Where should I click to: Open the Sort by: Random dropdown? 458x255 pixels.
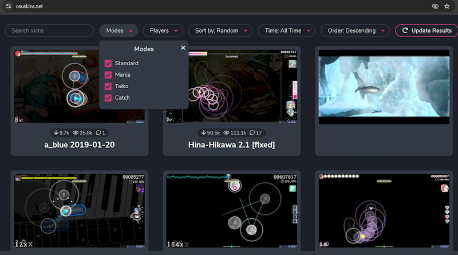coord(220,30)
